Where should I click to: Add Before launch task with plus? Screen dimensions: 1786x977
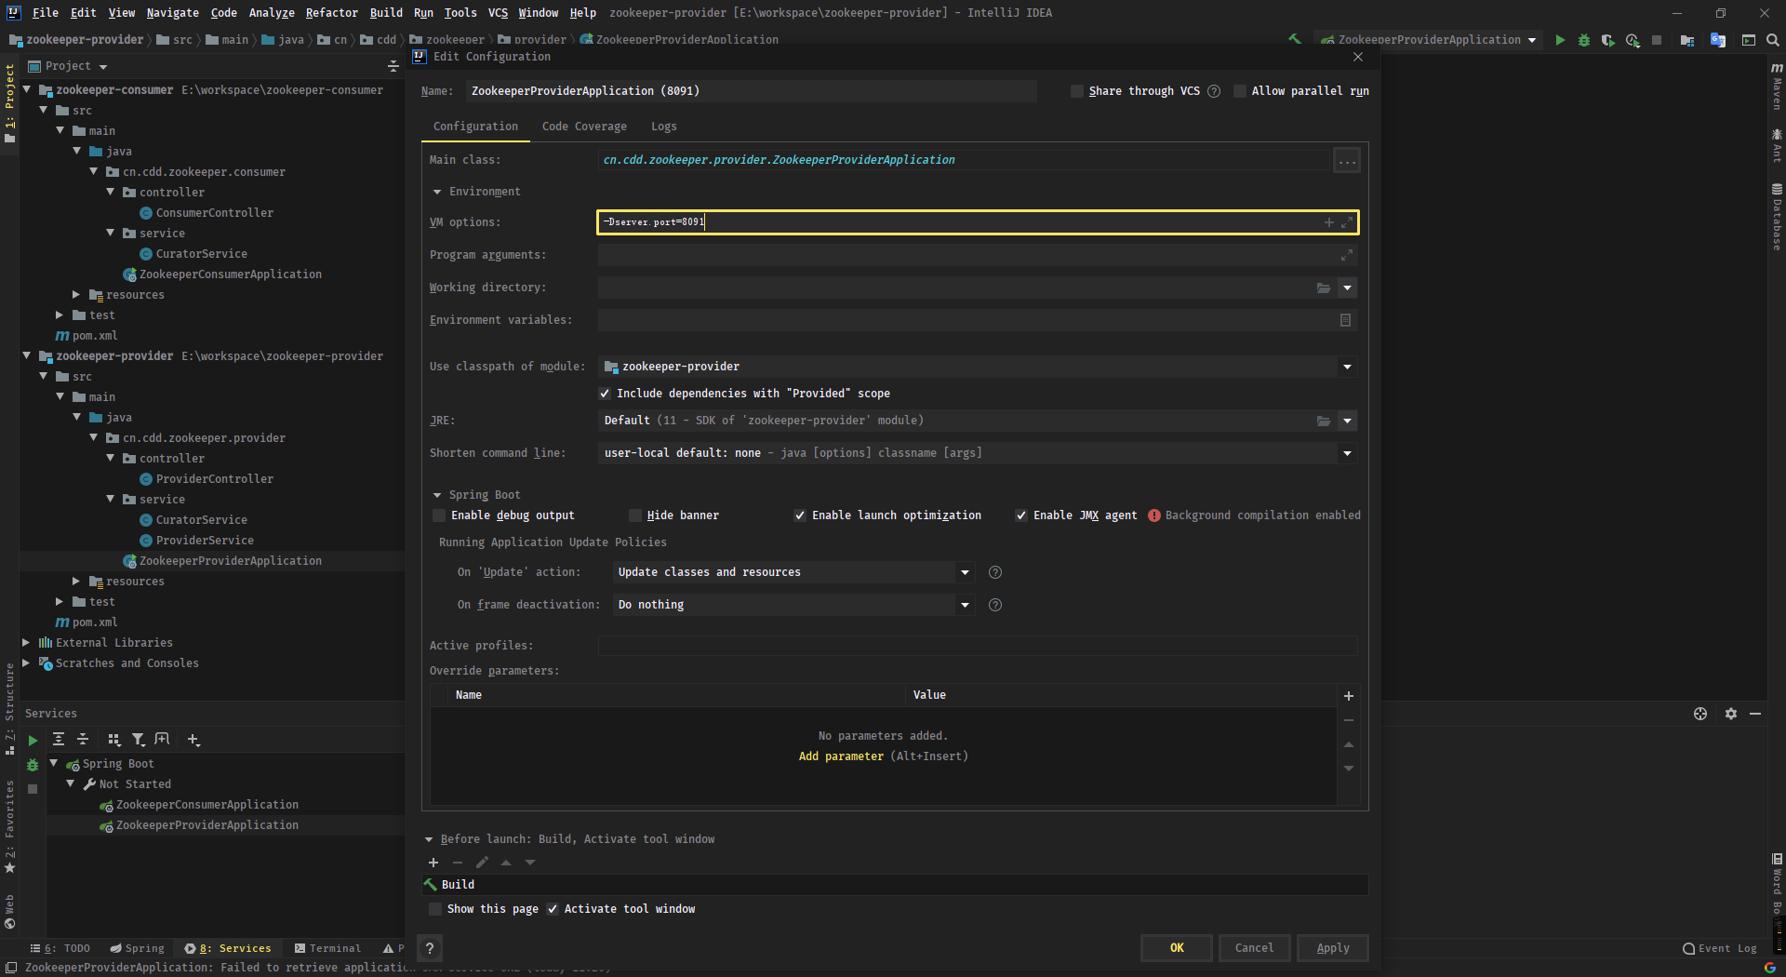433,863
